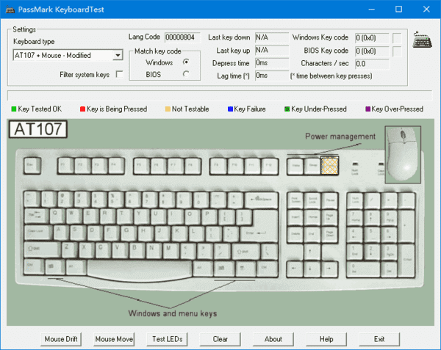Click the Lang Code field
The width and height of the screenshot is (441, 350).
click(x=181, y=37)
